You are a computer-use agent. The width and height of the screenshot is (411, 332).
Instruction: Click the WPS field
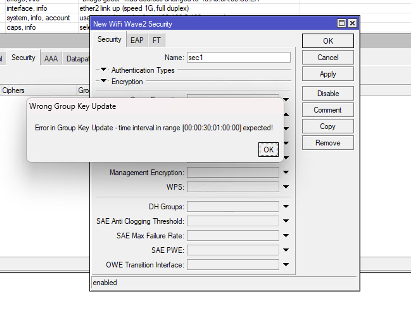pos(233,187)
